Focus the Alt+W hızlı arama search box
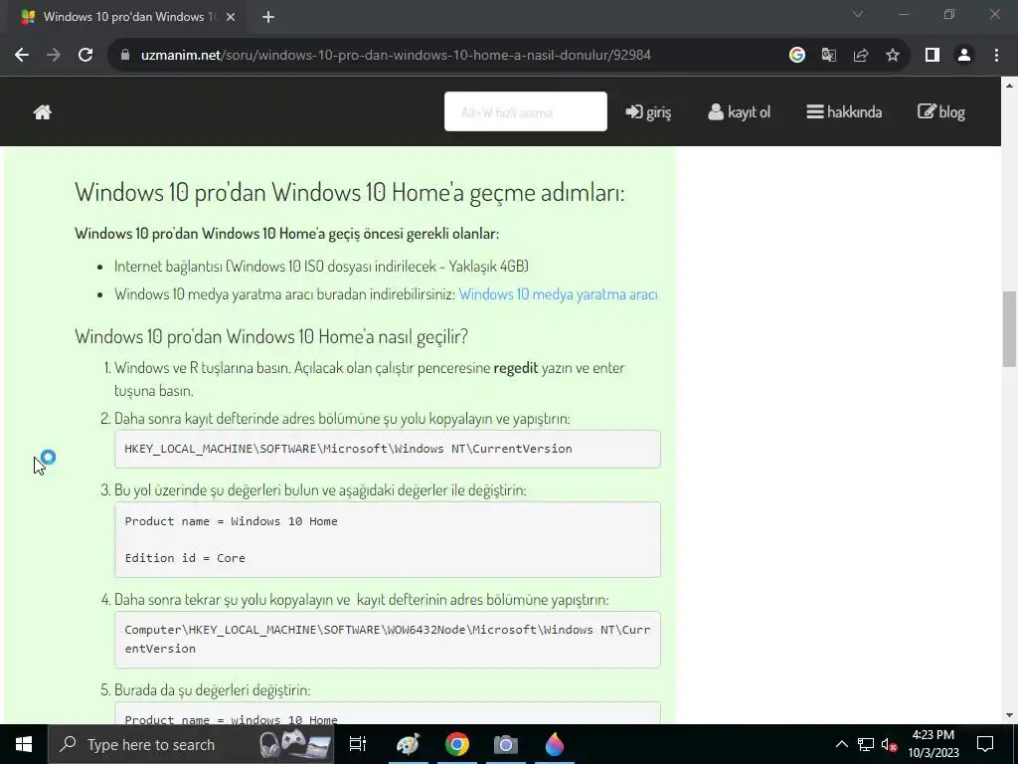The height and width of the screenshot is (764, 1018). coord(525,111)
